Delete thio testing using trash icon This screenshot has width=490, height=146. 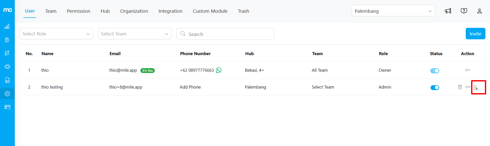(x=460, y=87)
